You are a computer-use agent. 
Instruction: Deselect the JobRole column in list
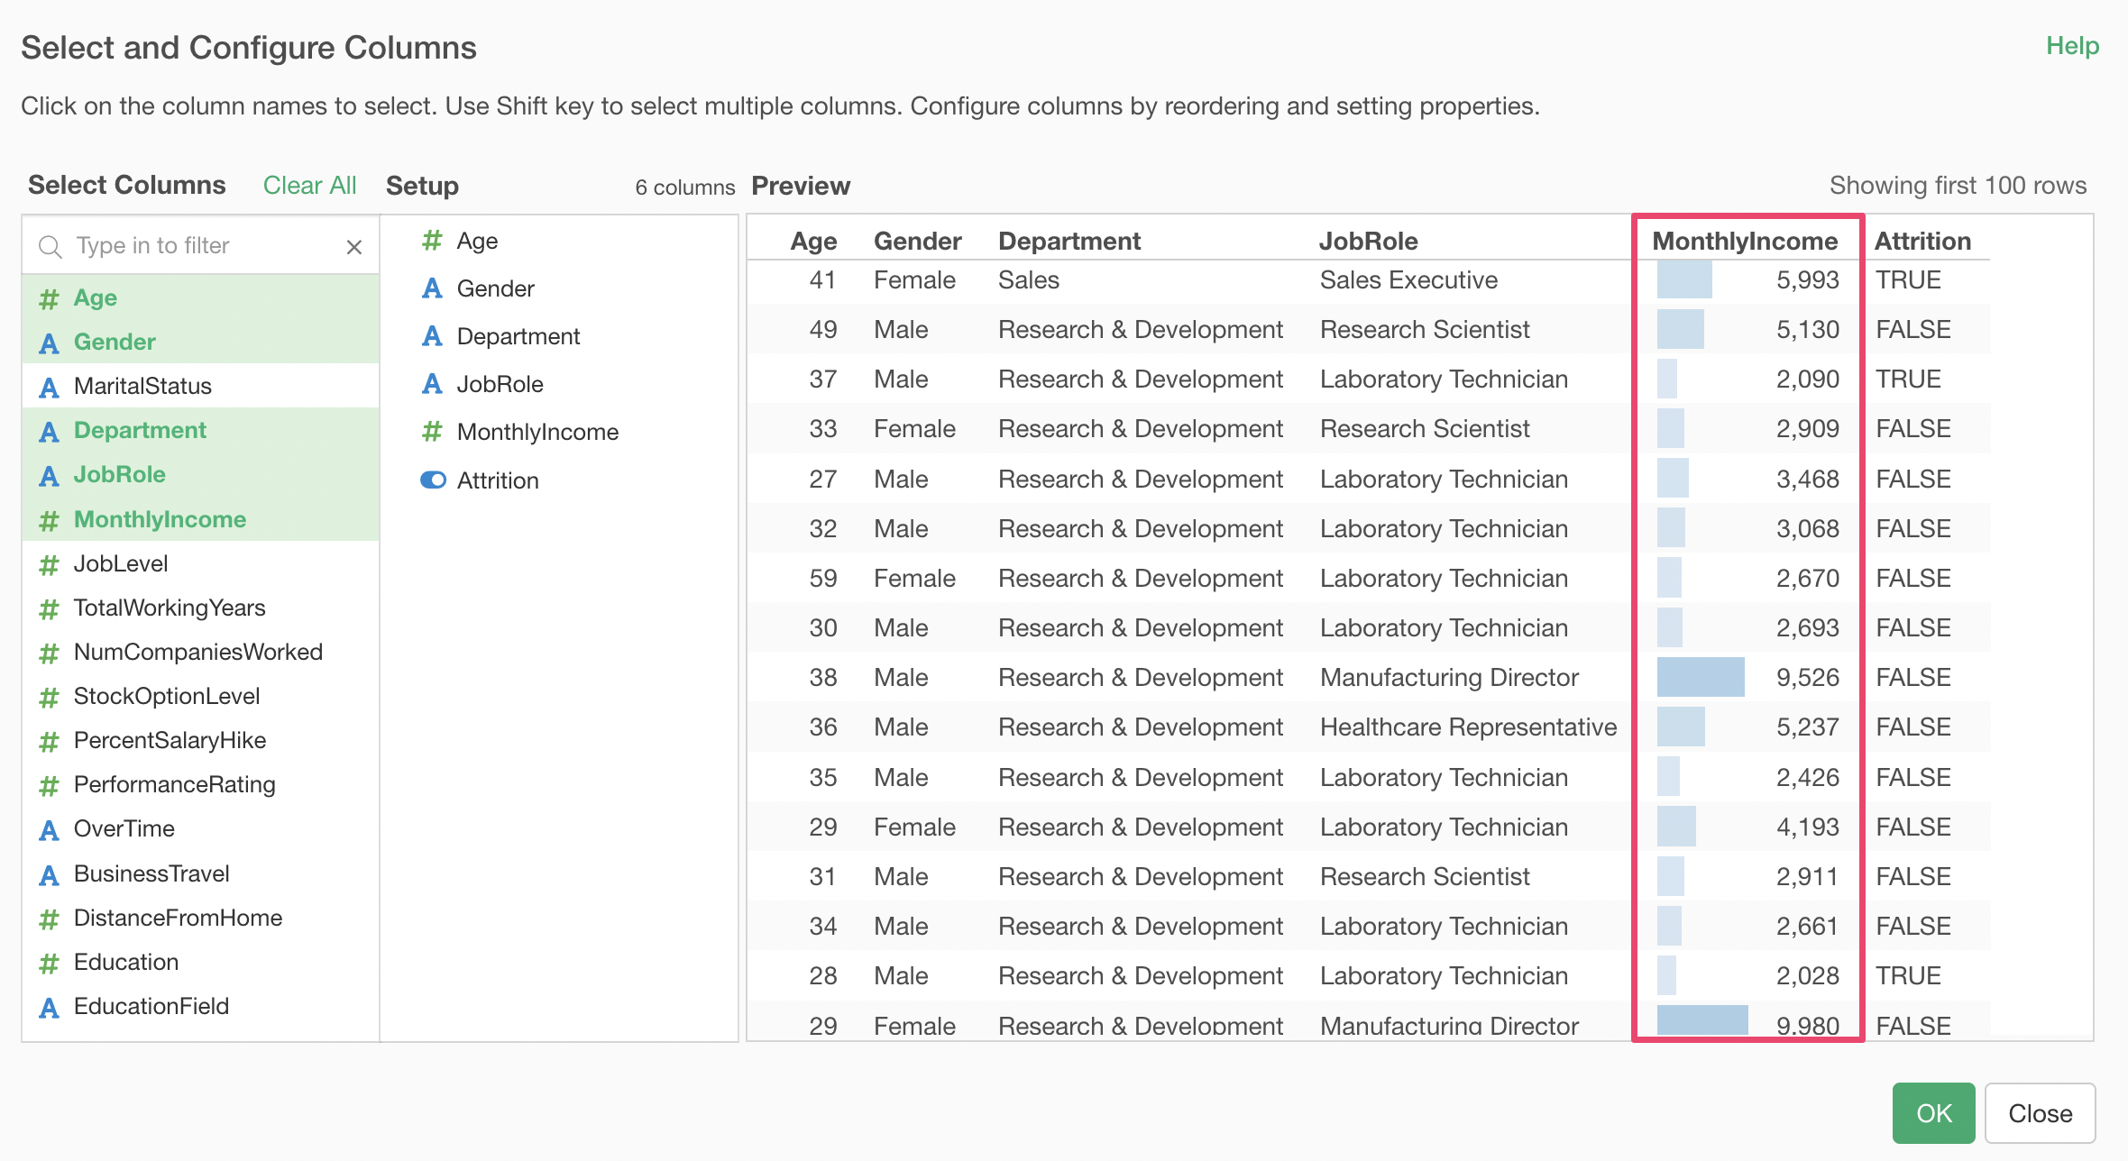120,475
